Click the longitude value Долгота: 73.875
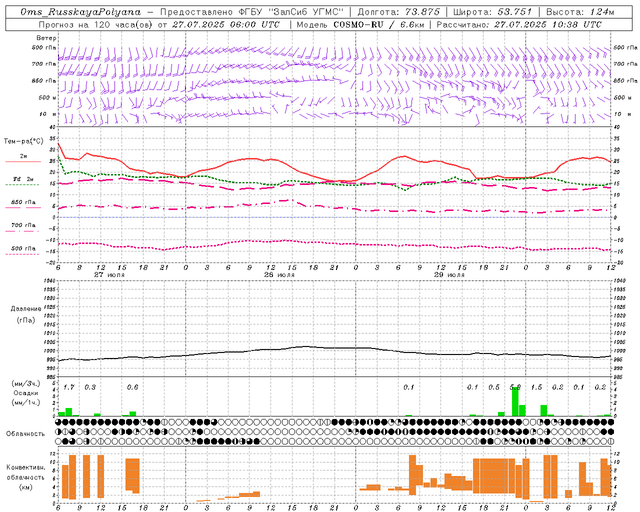This screenshot has height=512, width=640. (399, 12)
